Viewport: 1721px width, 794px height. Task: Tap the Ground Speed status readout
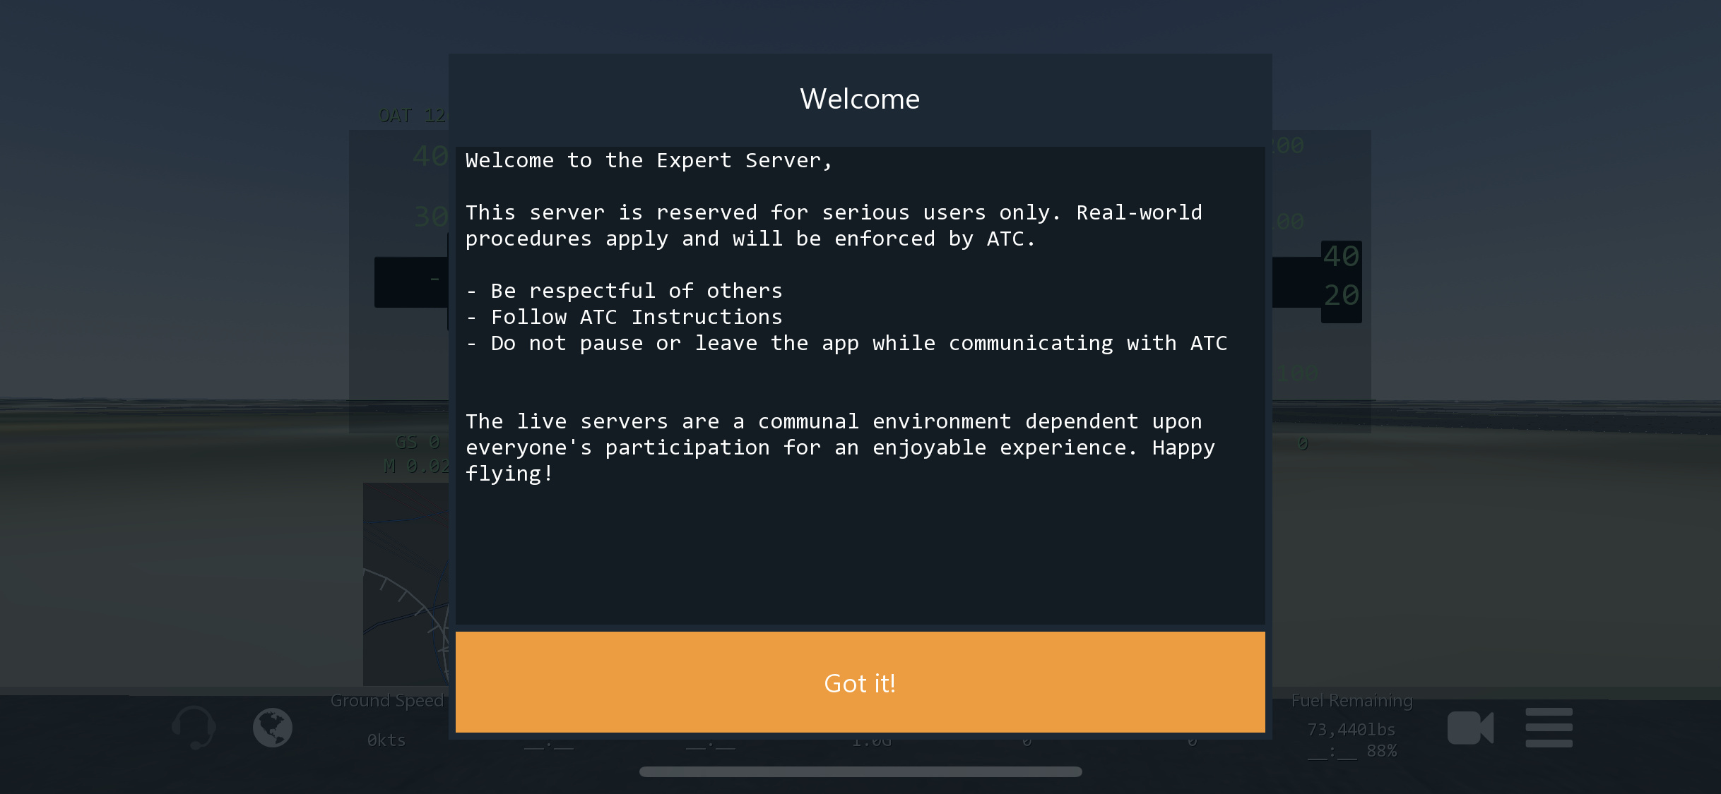coord(386,701)
